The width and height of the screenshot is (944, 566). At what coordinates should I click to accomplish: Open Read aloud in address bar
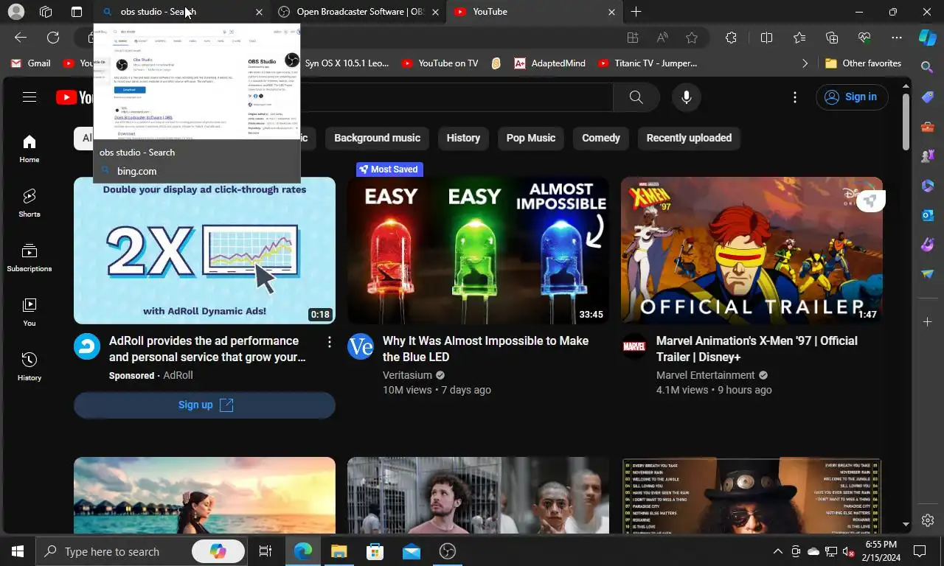(x=662, y=38)
